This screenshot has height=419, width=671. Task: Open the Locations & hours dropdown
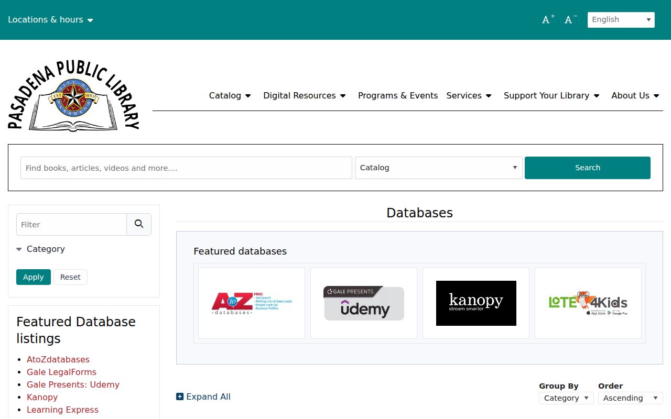50,20
